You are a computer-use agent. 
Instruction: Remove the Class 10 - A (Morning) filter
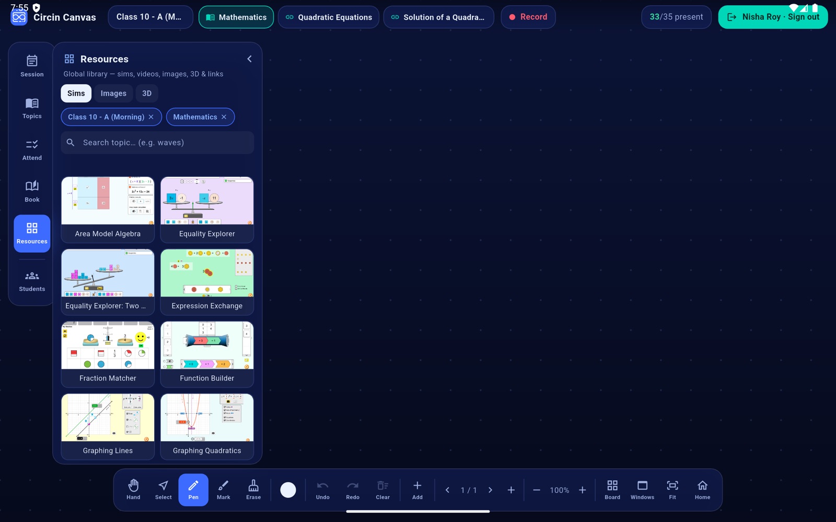pos(151,117)
